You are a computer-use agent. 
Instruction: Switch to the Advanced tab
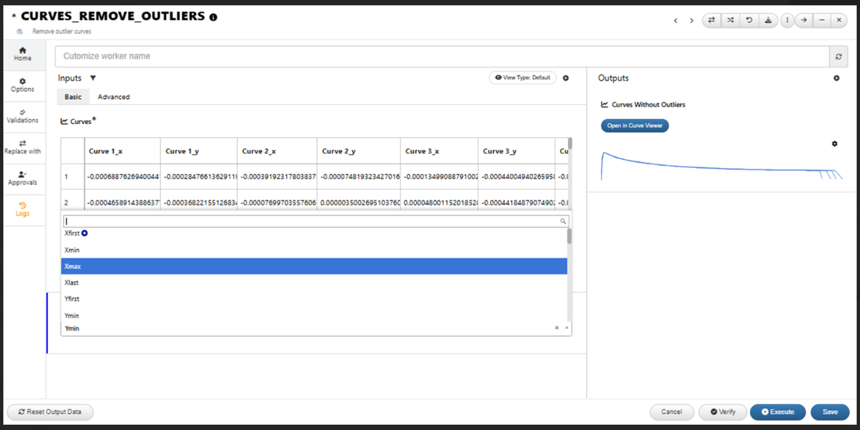click(114, 97)
